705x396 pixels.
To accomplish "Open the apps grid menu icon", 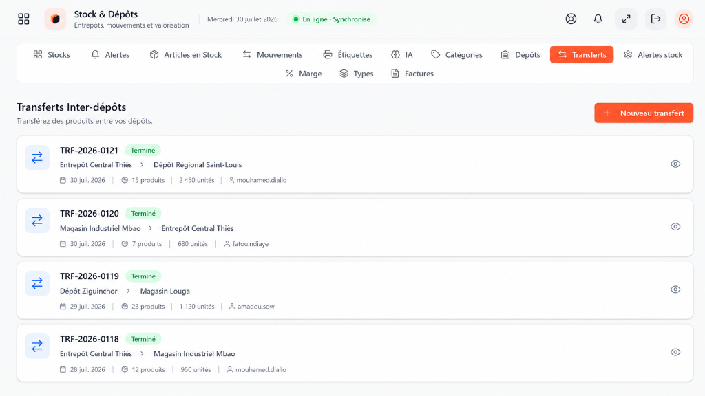I will (x=23, y=19).
